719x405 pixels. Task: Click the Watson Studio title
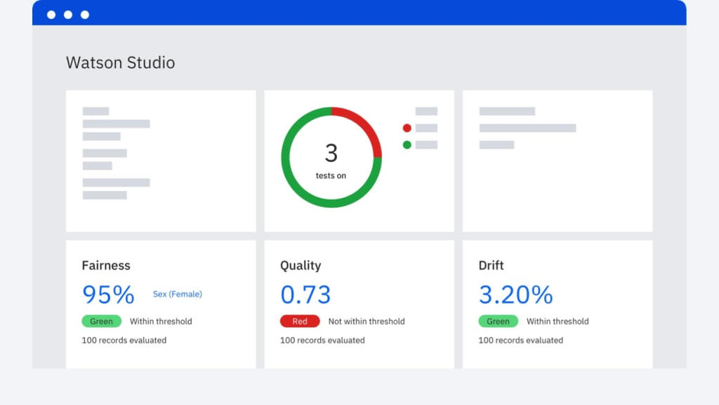(x=120, y=62)
